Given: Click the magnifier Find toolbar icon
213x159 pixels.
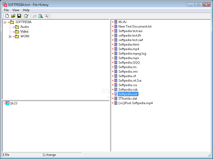Looking at the screenshot, I should point(41,16).
